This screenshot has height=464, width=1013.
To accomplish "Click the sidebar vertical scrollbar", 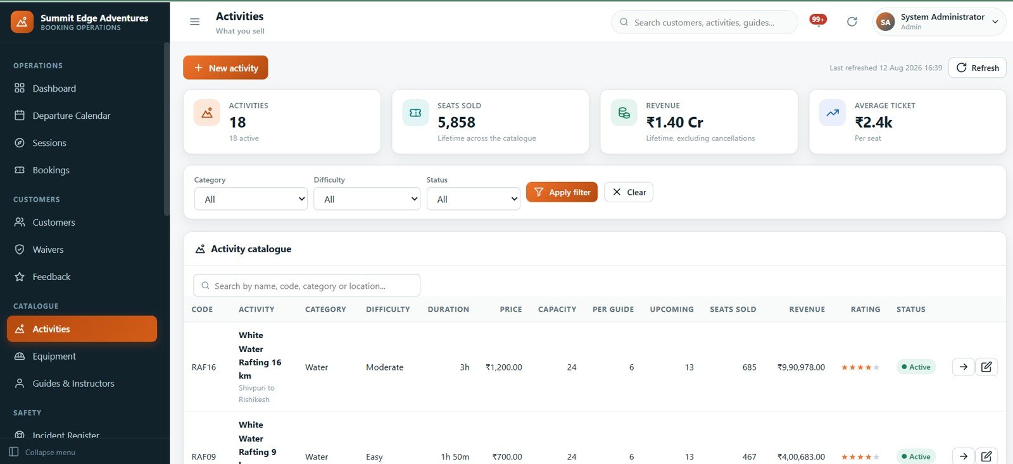I will (x=167, y=130).
